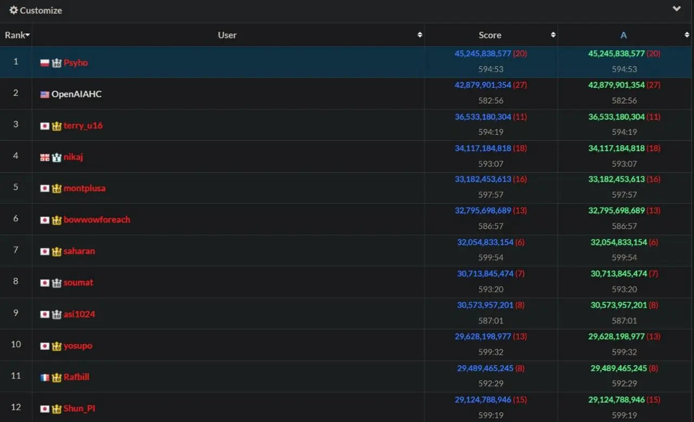The image size is (694, 422).
Task: Click the crown icon next to terry_u16
Action: [x=56, y=126]
